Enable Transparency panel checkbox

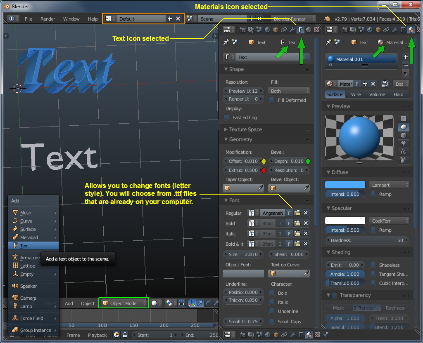(335, 295)
